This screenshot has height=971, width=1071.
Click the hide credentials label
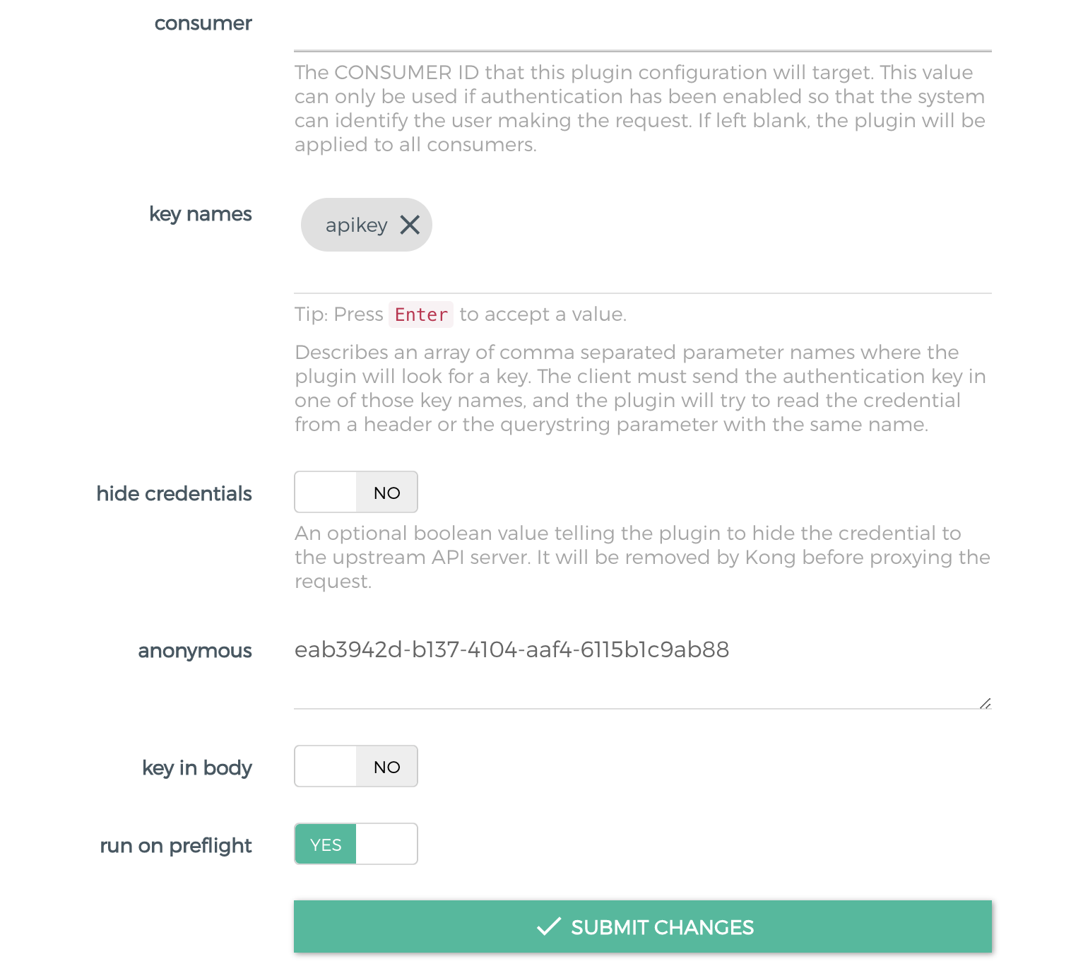click(x=174, y=493)
